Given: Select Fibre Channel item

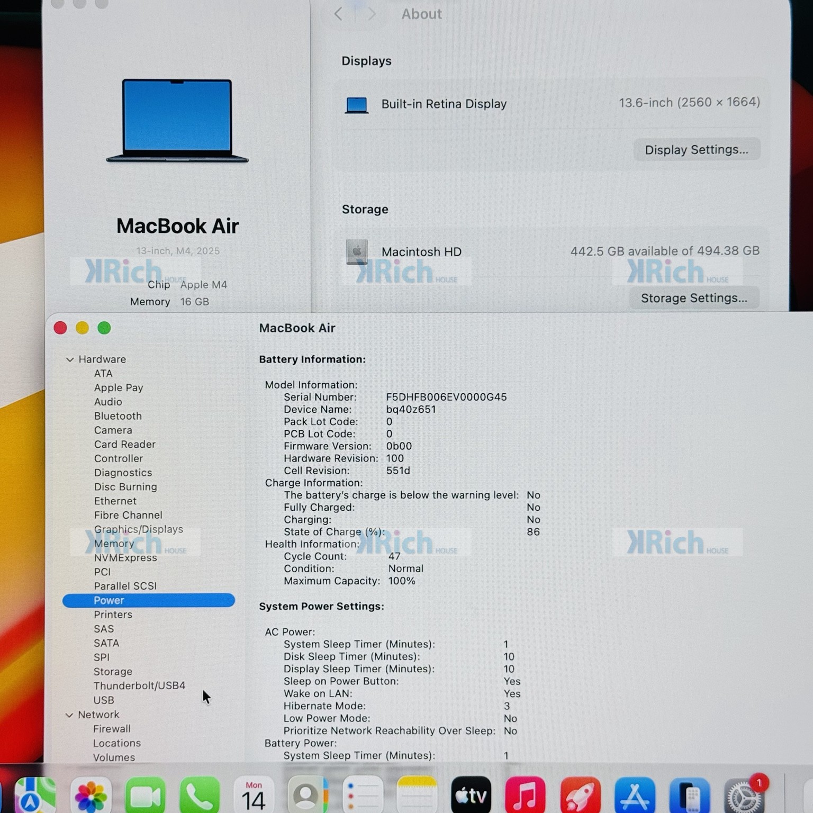Looking at the screenshot, I should (128, 515).
